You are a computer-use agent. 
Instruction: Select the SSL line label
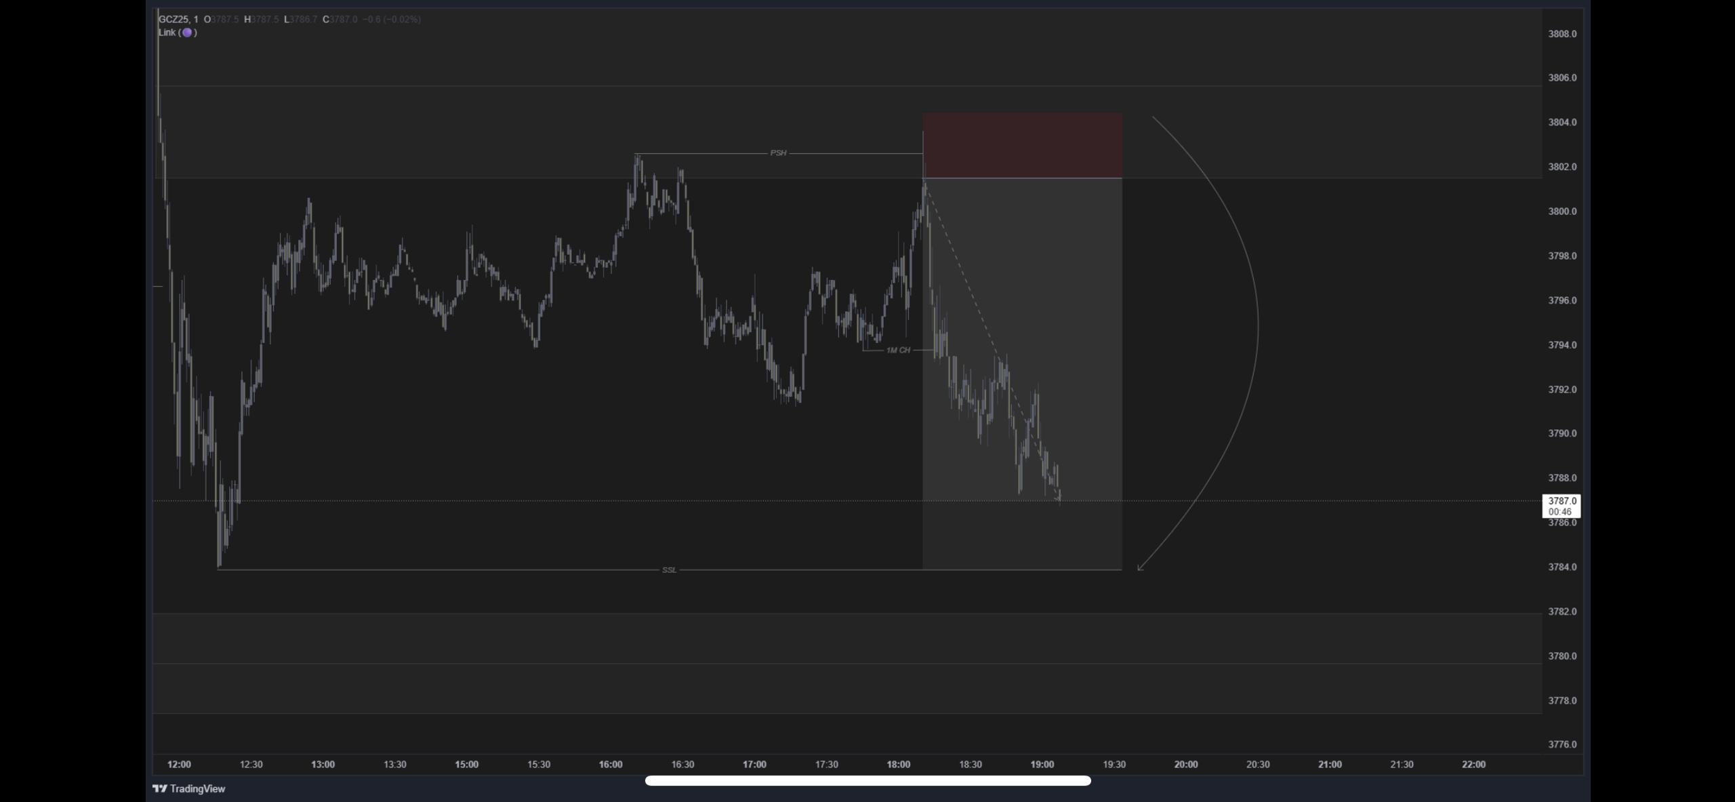pos(669,570)
